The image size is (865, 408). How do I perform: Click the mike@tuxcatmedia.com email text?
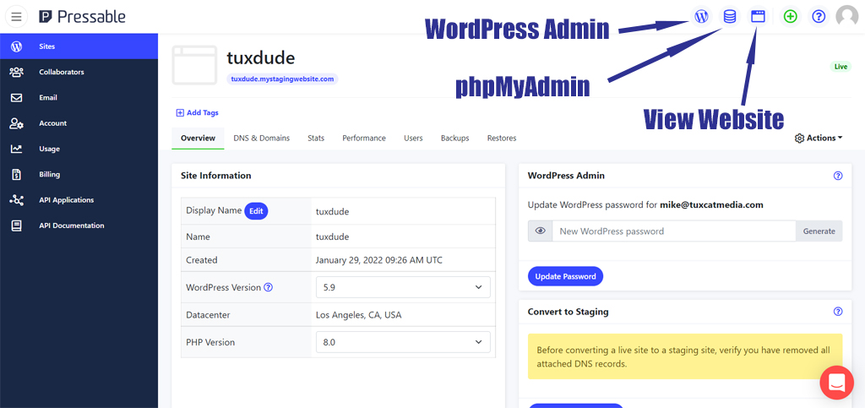[711, 204]
